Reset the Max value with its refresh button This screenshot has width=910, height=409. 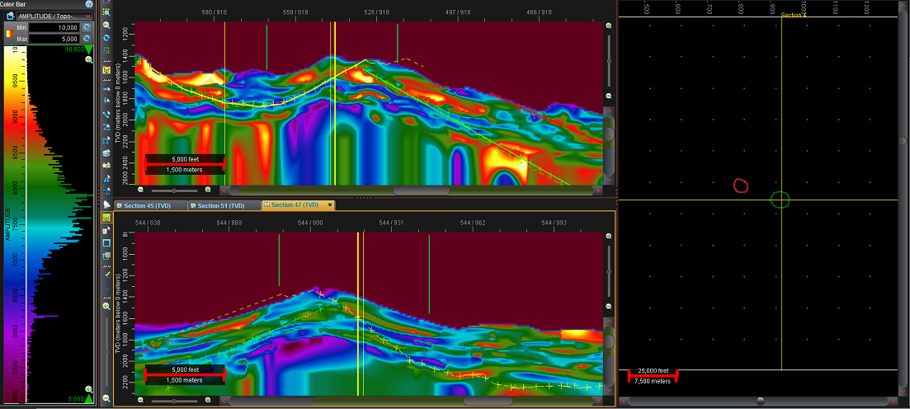click(x=87, y=39)
